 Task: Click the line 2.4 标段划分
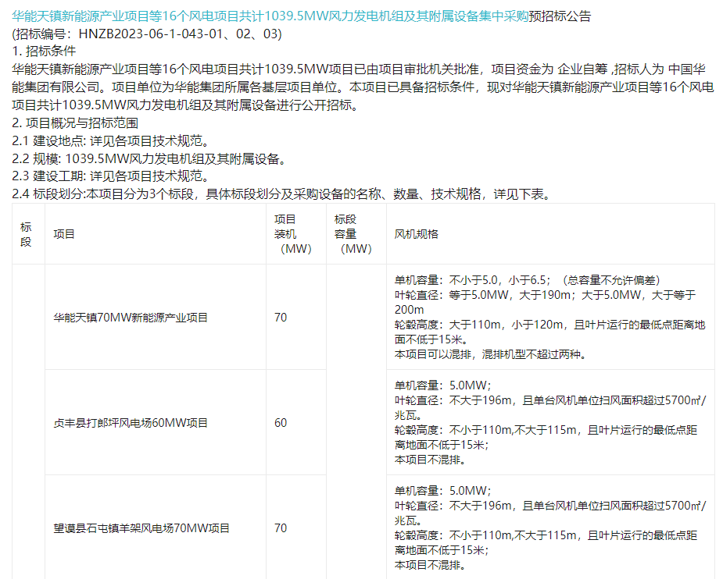point(283,194)
